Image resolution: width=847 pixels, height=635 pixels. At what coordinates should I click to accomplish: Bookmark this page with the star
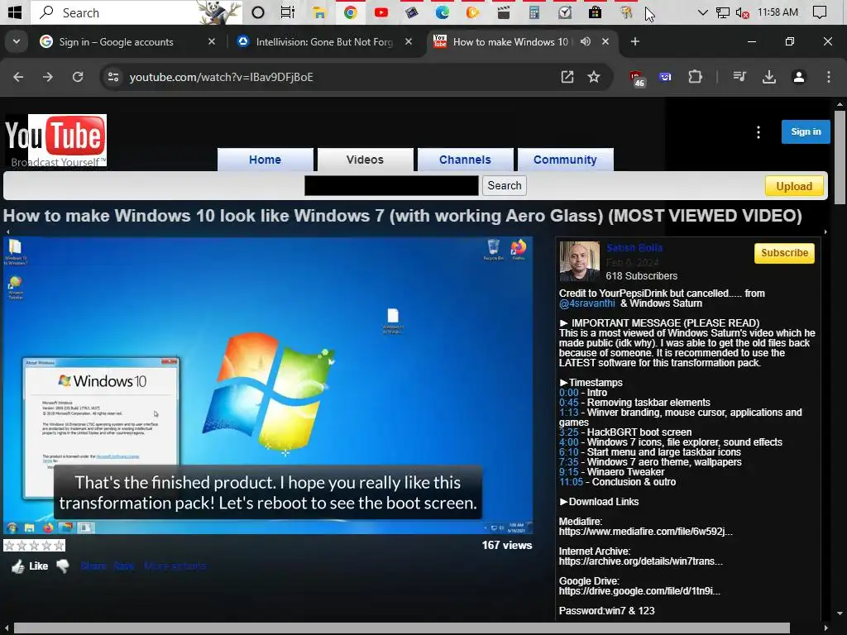click(594, 77)
